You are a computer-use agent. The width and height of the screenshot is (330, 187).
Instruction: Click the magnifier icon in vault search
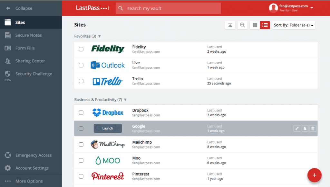tap(121, 8)
